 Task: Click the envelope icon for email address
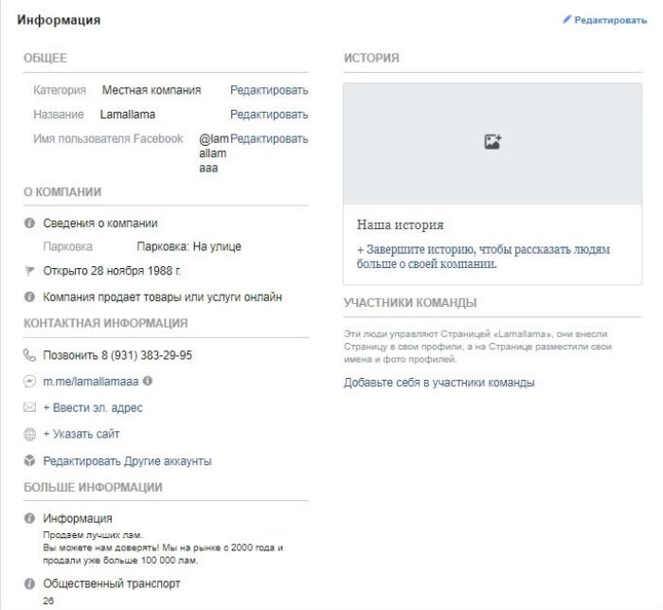[x=29, y=408]
